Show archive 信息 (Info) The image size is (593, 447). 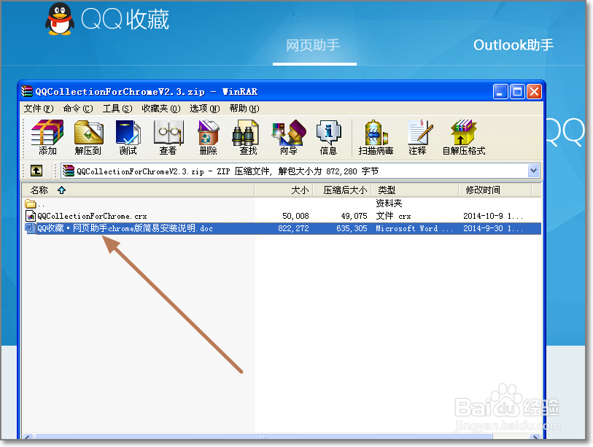[x=329, y=137]
